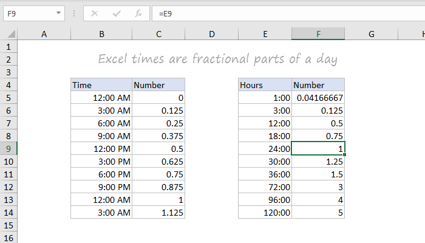Screen dimensions: 425x243
Task: Select row 16 header
Action: tap(8, 238)
